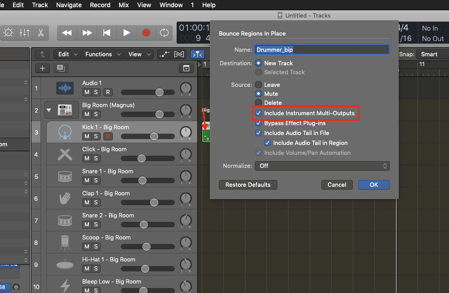The height and width of the screenshot is (293, 449).
Task: Start playback with the Play button
Action: pos(127,33)
